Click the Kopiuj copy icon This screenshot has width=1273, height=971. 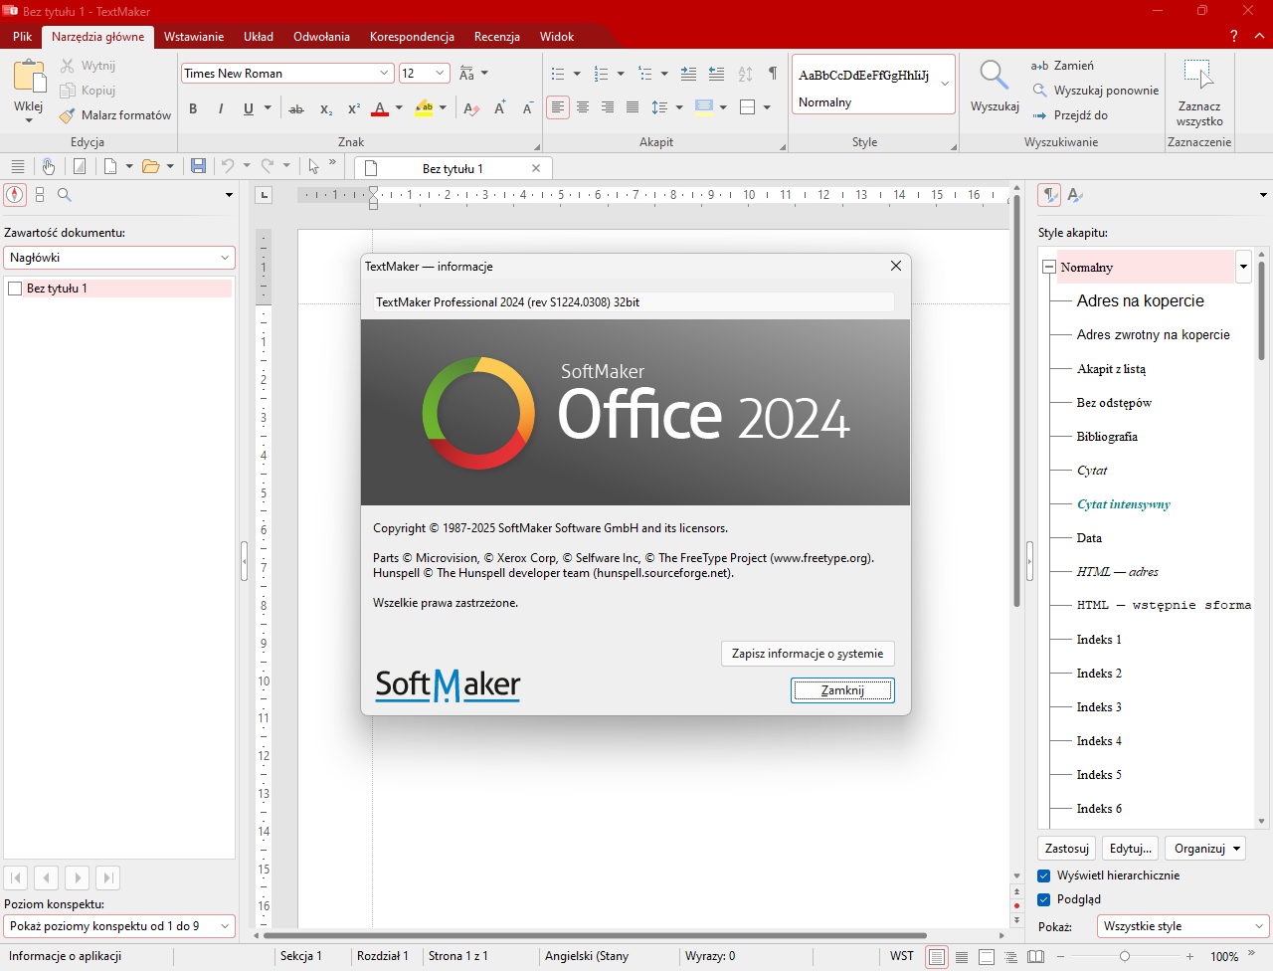tap(68, 91)
